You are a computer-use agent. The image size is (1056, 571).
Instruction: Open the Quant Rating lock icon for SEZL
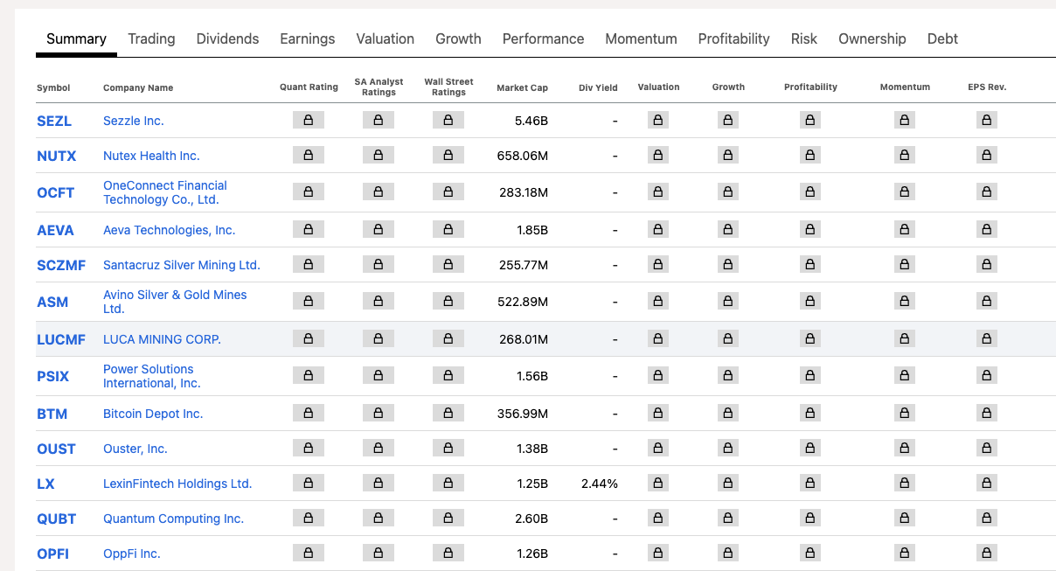tap(309, 121)
